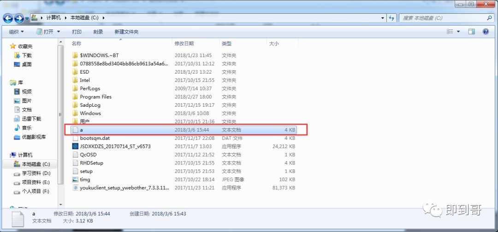Image resolution: width=498 pixels, height=232 pixels.
Task: Click the Forward navigation arrow
Action: 19,18
